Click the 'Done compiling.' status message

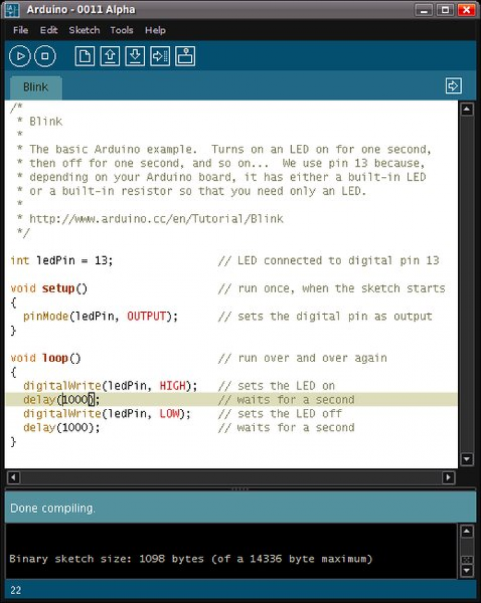(x=53, y=508)
